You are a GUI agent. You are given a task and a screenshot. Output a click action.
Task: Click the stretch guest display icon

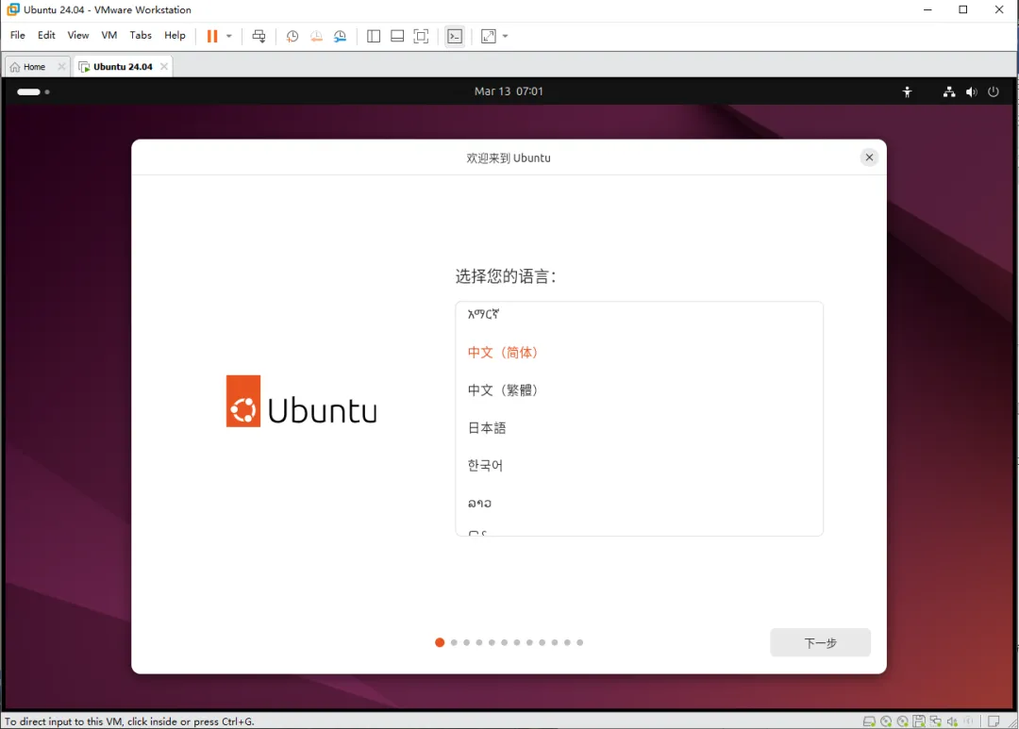coord(488,37)
